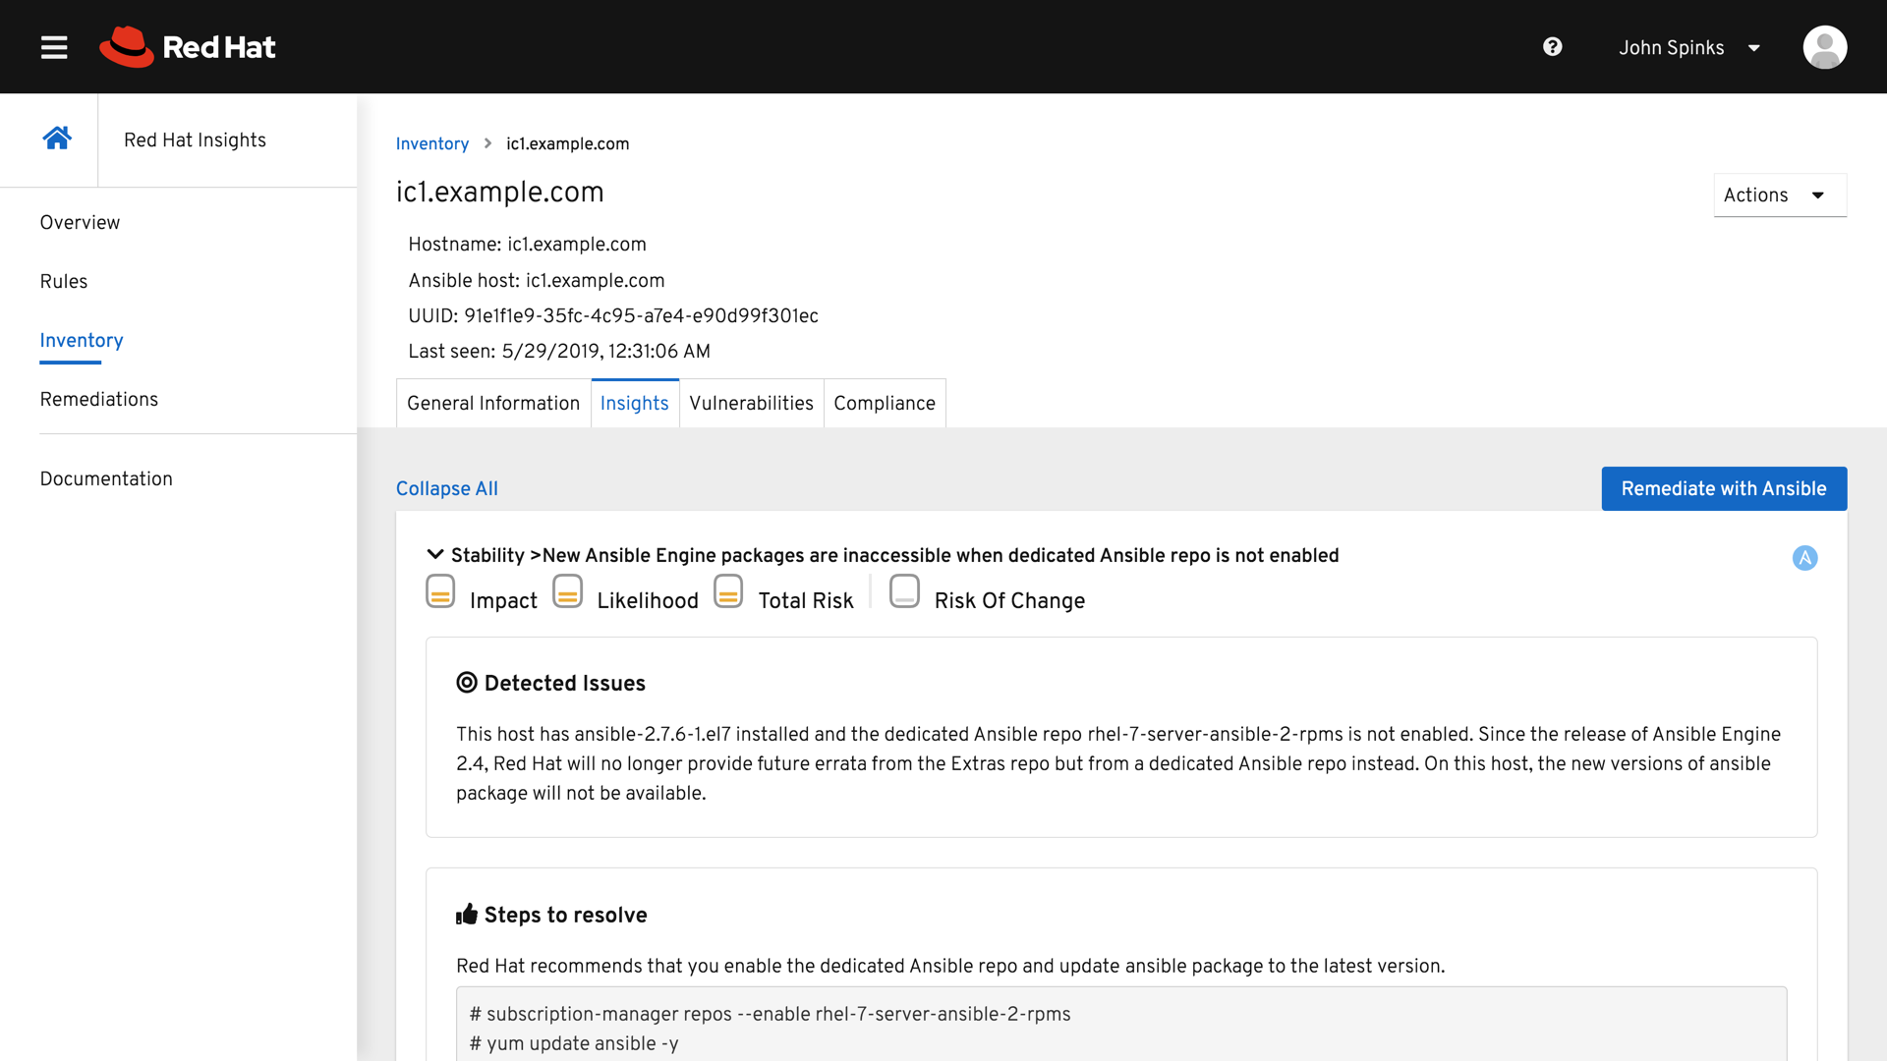This screenshot has height=1061, width=1887.
Task: Click Remediate with Ansible button
Action: (1723, 488)
